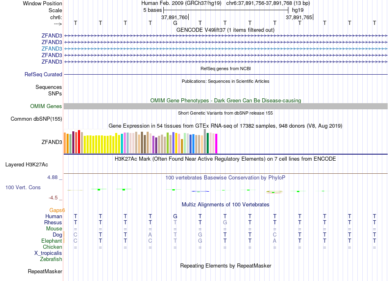Click the OMIM Genes track label
388x281 pixels.
point(46,106)
